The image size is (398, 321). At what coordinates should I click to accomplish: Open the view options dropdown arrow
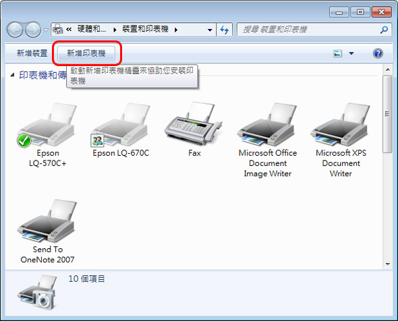(351, 53)
